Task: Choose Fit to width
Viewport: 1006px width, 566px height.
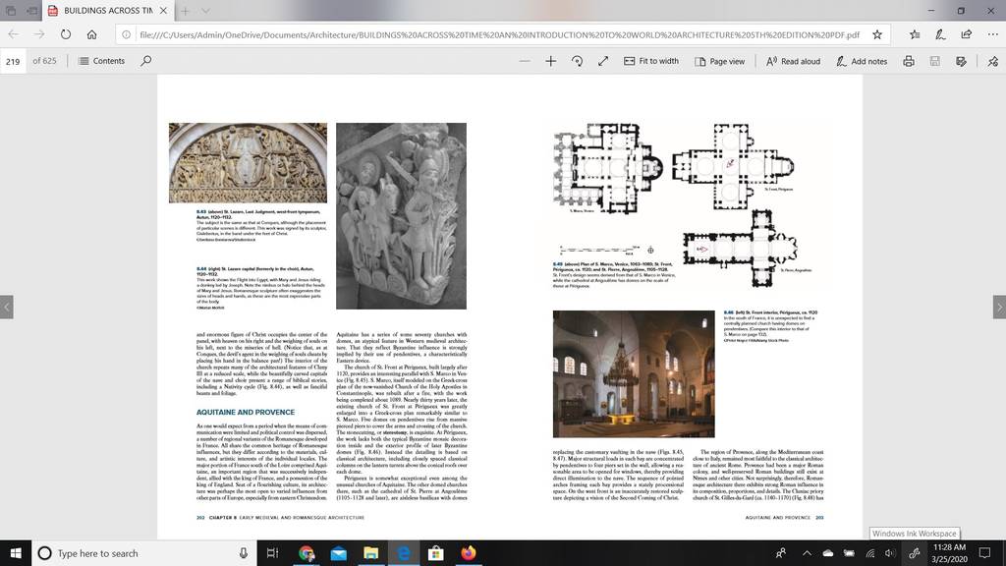Action: click(x=651, y=61)
